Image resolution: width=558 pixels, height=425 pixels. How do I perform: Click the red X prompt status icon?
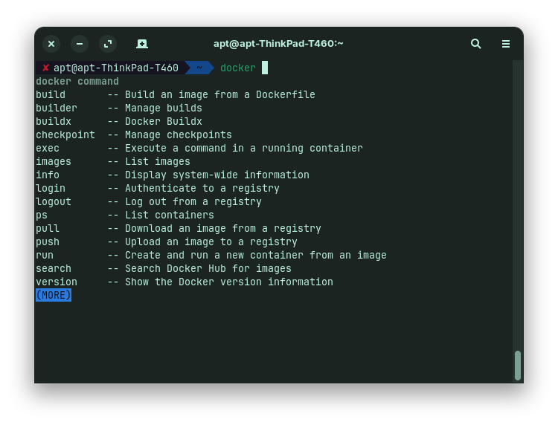(45, 68)
